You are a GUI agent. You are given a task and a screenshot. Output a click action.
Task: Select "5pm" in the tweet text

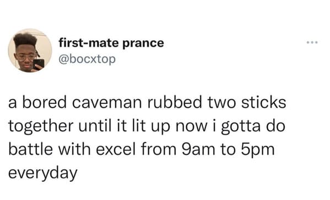[x=258, y=151]
